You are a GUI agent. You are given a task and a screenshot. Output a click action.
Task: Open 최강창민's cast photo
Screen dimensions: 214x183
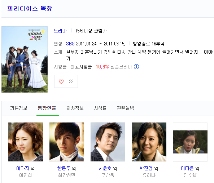tap(67, 142)
